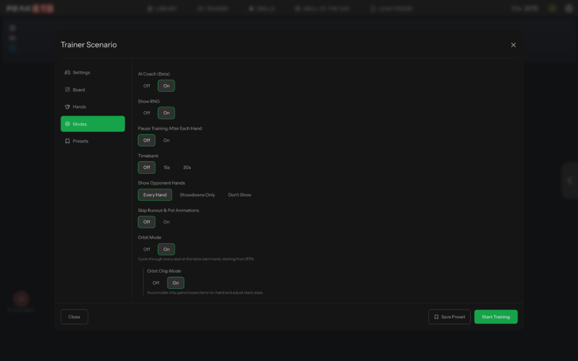
Task: Enable Orbit Mode
Action: 167,249
